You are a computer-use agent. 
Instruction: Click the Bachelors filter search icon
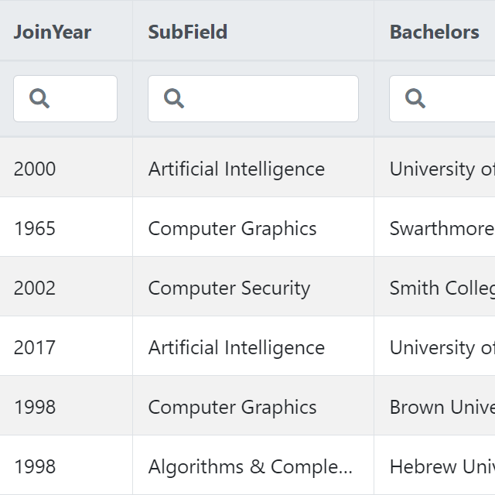[x=415, y=98]
